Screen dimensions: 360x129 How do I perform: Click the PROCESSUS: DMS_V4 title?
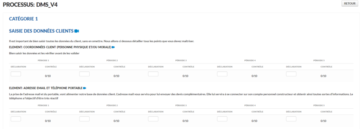[30, 5]
